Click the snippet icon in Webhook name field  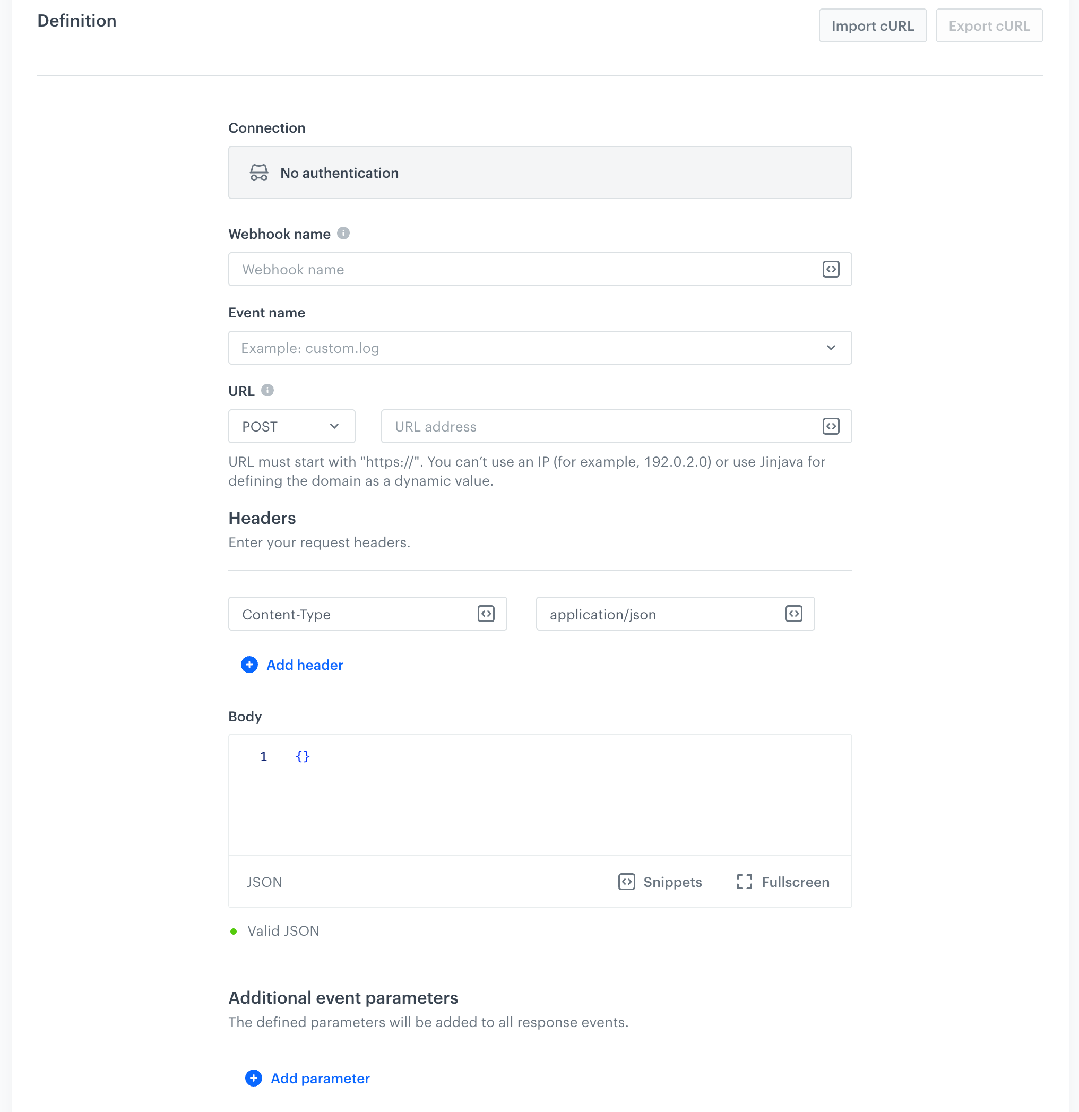click(831, 269)
